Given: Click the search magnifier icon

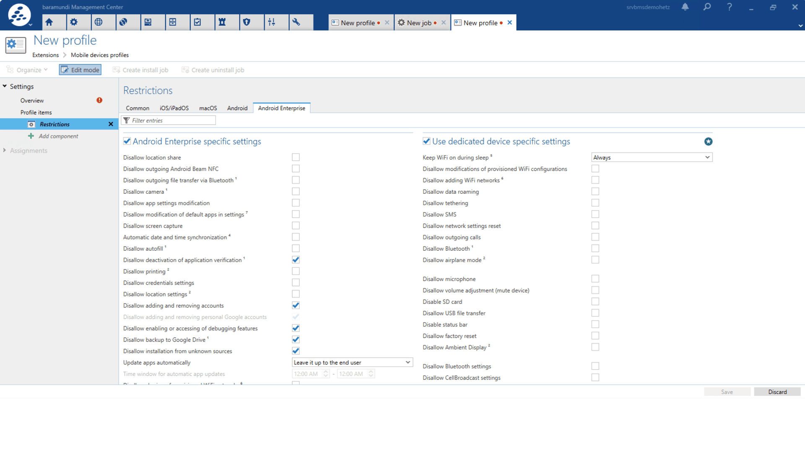Looking at the screenshot, I should tap(707, 7).
